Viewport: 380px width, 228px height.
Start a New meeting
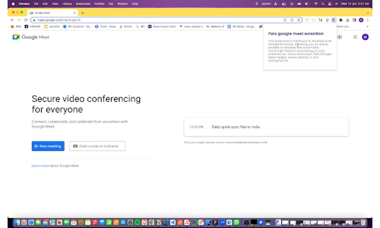click(x=48, y=146)
